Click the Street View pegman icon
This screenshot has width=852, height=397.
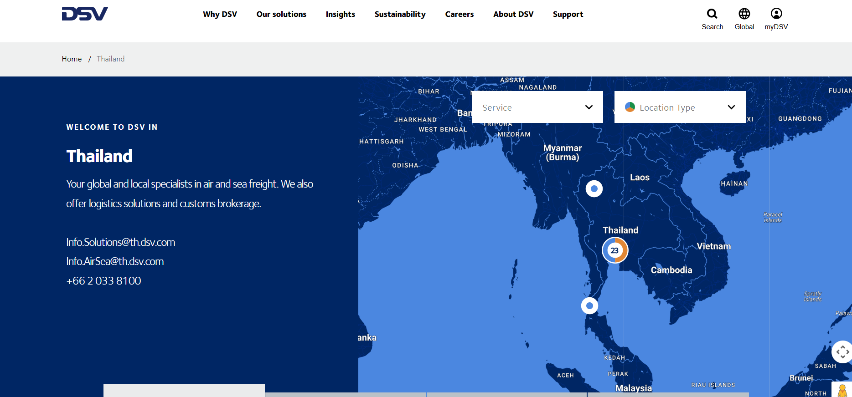(x=842, y=390)
